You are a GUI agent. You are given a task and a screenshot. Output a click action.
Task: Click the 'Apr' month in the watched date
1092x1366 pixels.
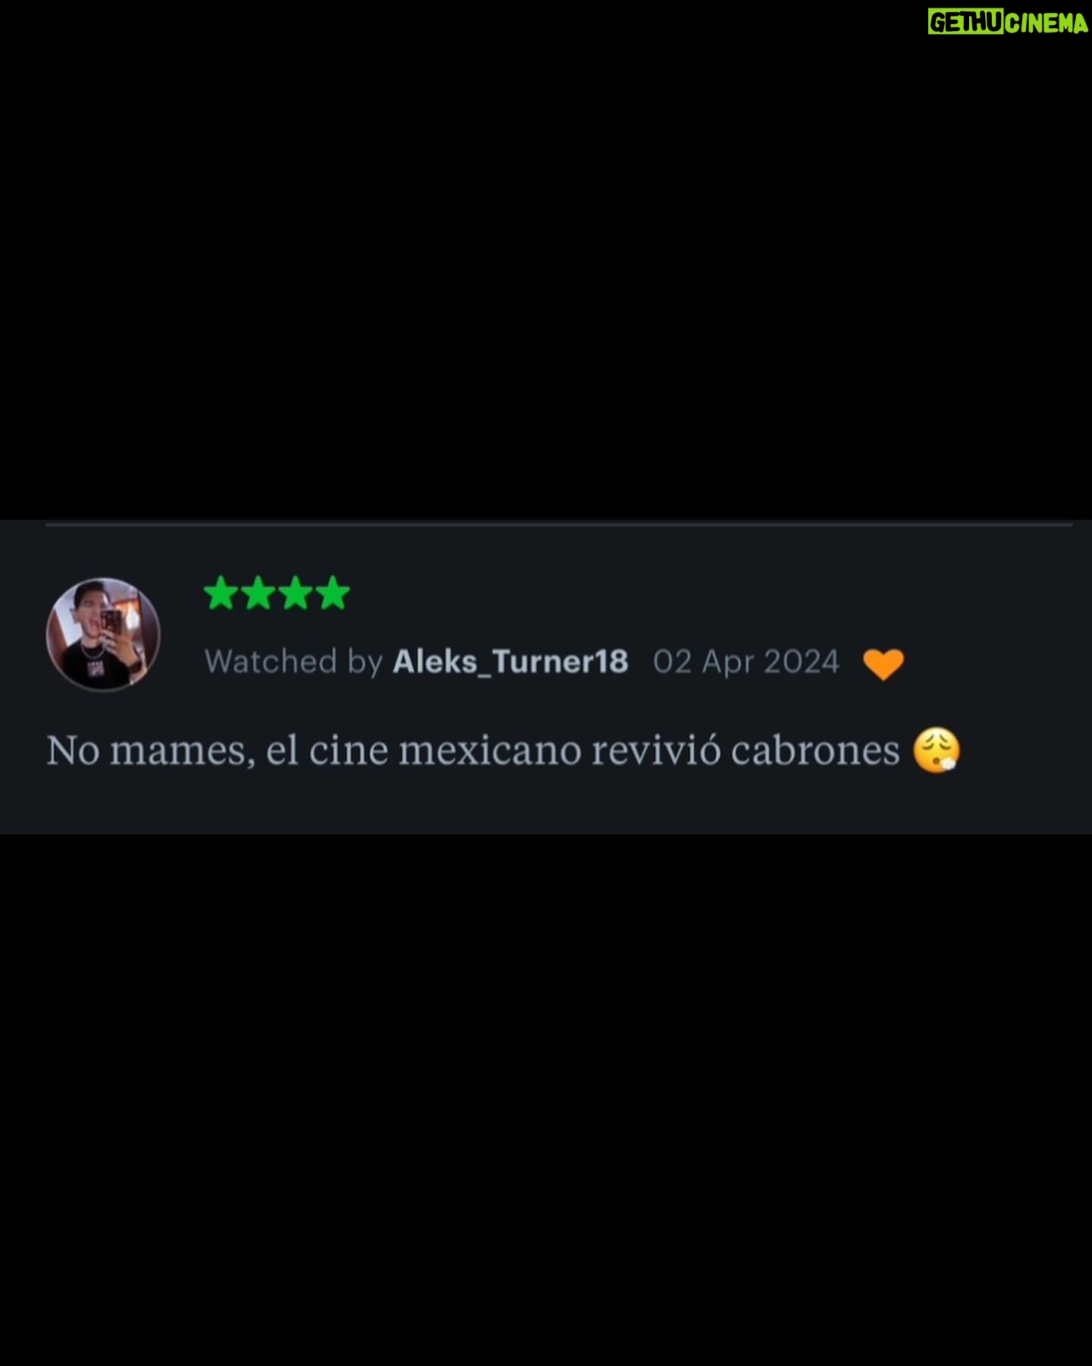728,663
